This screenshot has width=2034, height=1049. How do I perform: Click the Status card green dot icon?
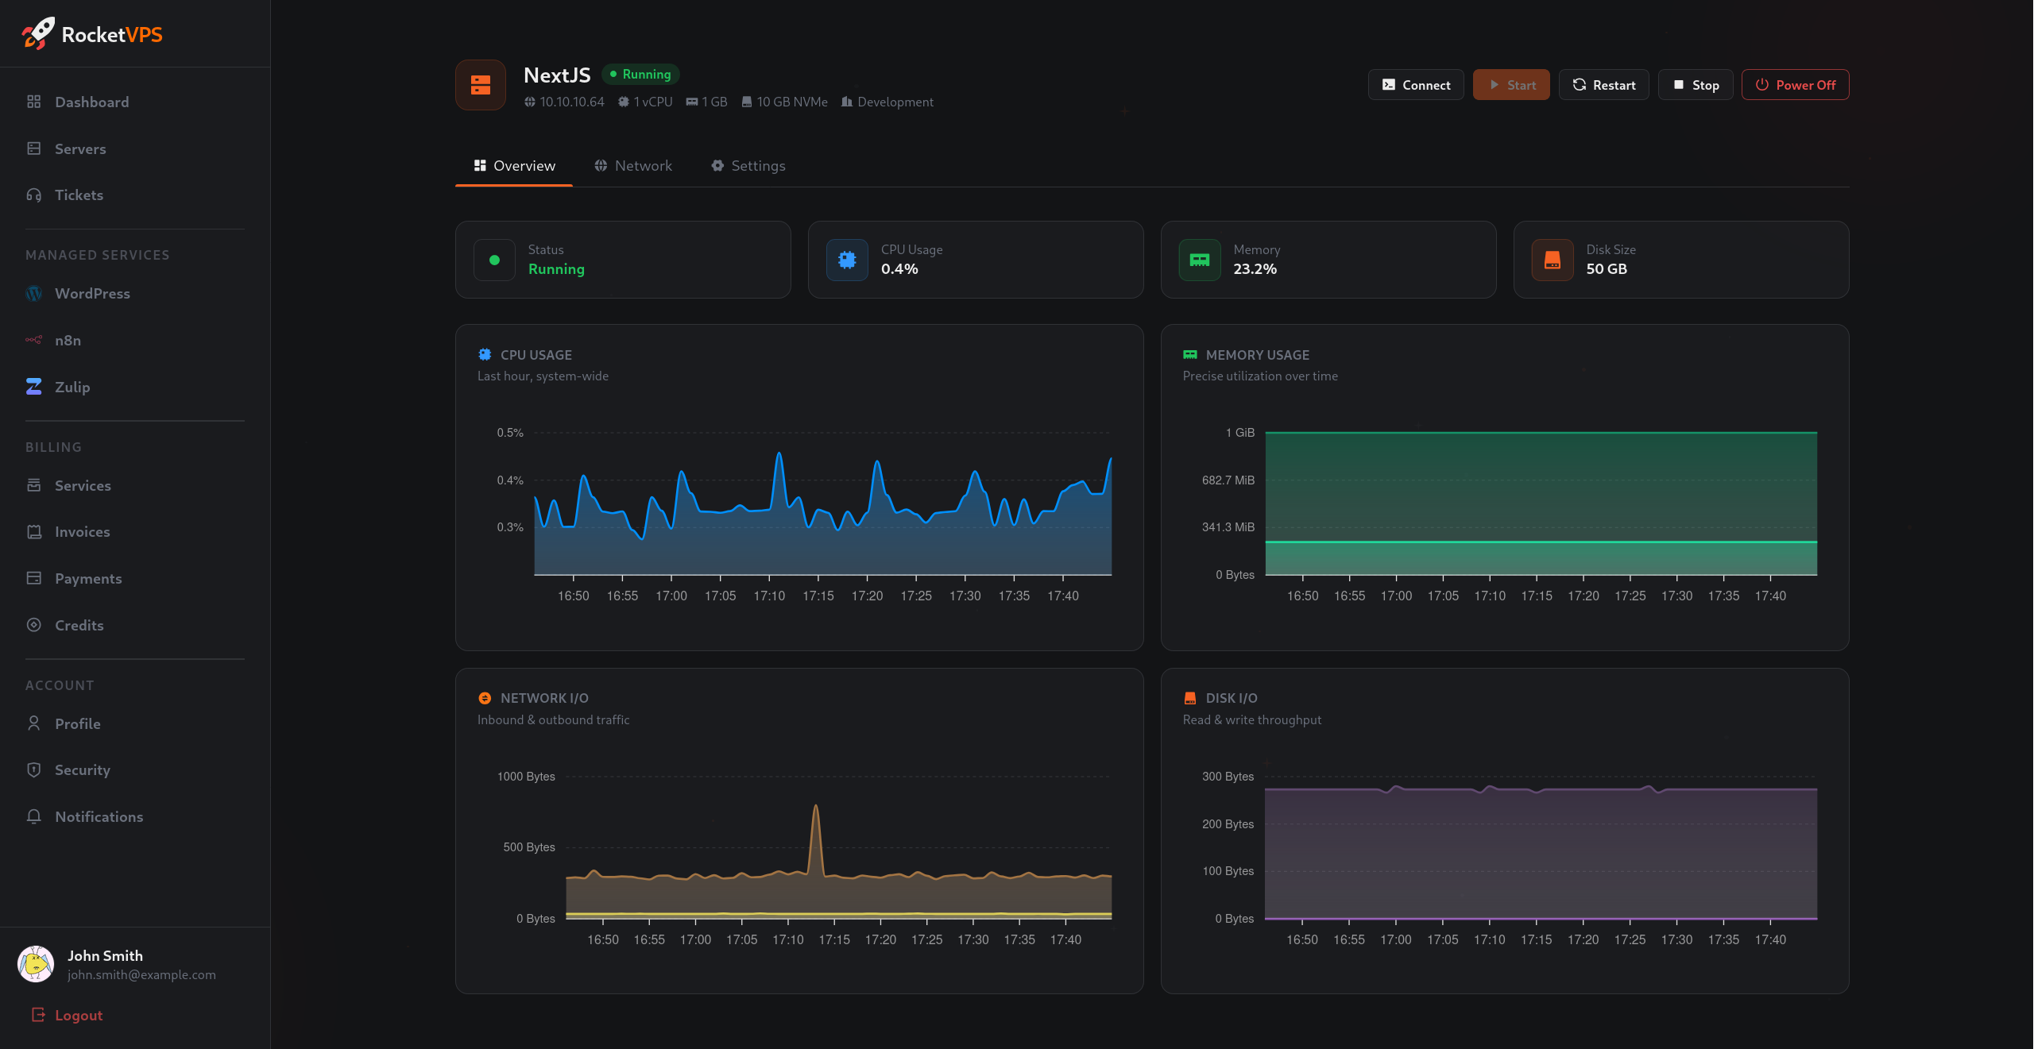pyautogui.click(x=494, y=260)
